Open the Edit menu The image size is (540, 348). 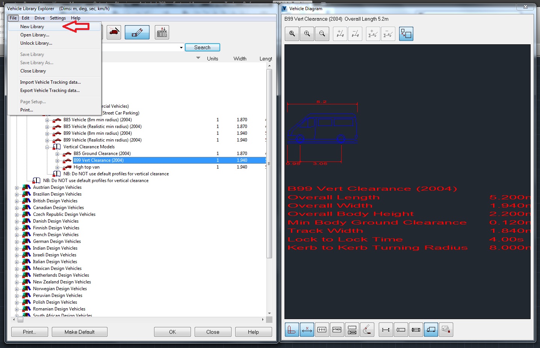point(26,18)
